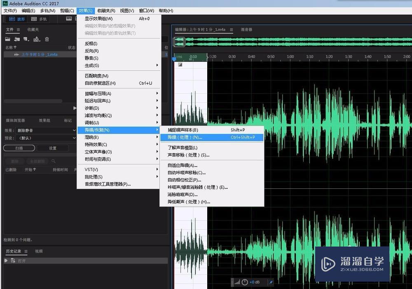Open the 视图(V) menu
The image size is (412, 289).
(127, 11)
